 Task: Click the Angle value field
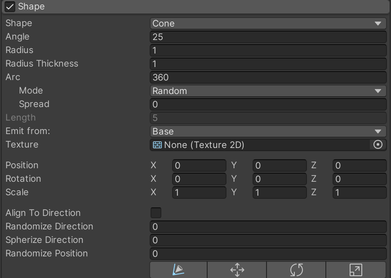(268, 37)
